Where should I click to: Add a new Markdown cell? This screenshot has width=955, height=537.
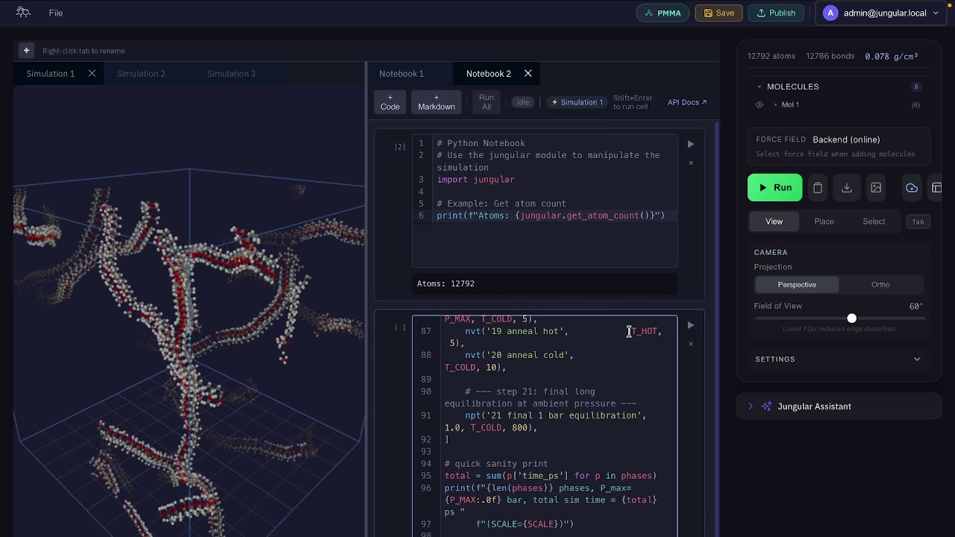point(436,102)
